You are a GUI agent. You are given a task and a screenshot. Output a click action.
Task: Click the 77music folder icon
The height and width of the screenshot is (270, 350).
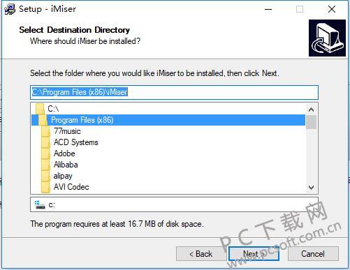[45, 131]
